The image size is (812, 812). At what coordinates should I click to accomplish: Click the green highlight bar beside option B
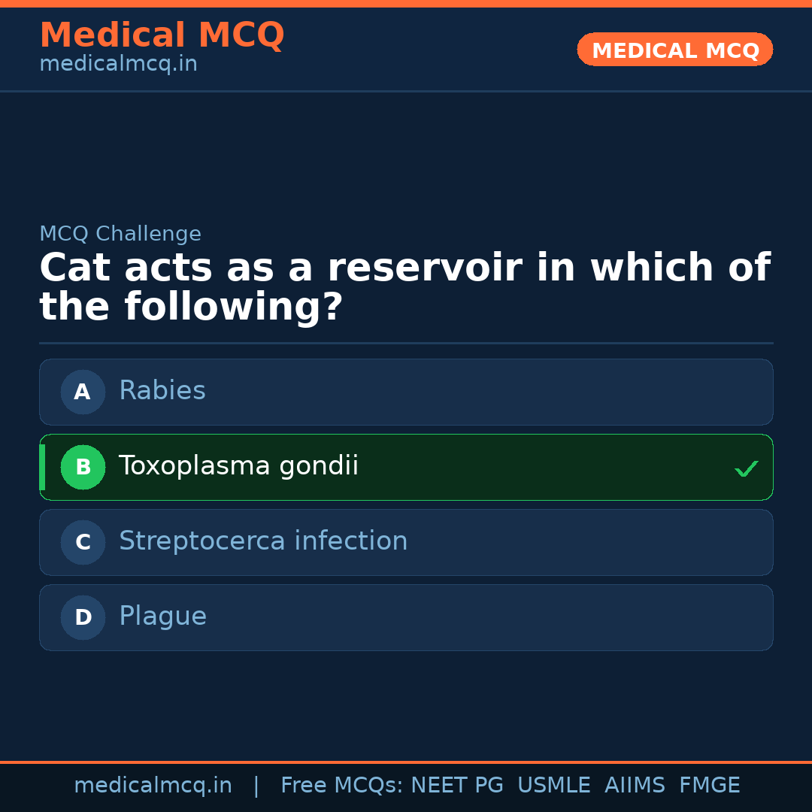pos(41,467)
